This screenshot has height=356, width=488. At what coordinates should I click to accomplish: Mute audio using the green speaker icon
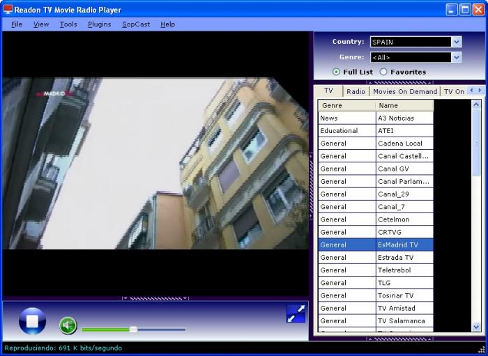(x=68, y=325)
